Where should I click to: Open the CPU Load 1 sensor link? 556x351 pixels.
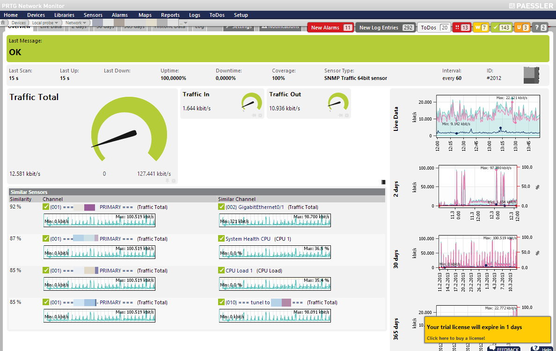tap(239, 271)
